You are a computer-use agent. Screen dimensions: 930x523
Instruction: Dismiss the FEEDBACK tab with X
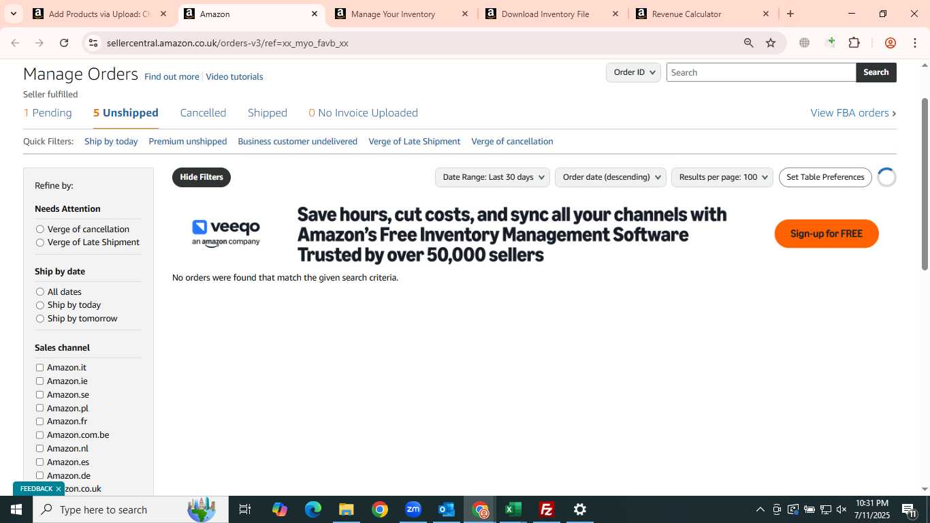coord(59,489)
